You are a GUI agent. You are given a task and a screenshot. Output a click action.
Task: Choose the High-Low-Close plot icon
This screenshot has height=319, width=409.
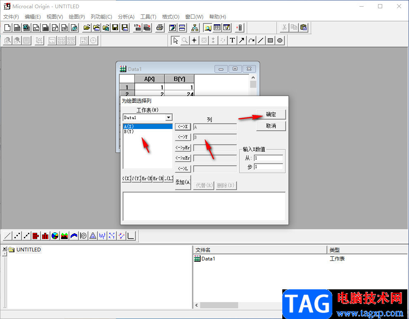[x=102, y=236]
